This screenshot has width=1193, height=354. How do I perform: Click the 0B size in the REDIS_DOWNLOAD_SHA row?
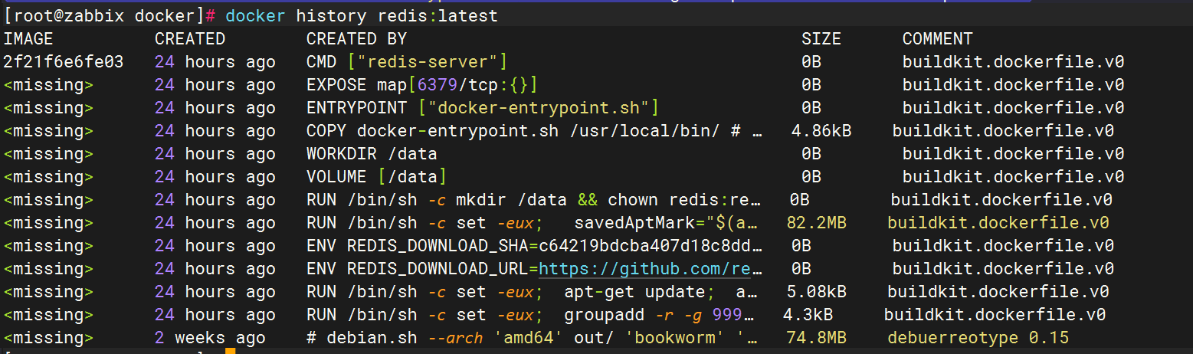(x=801, y=246)
